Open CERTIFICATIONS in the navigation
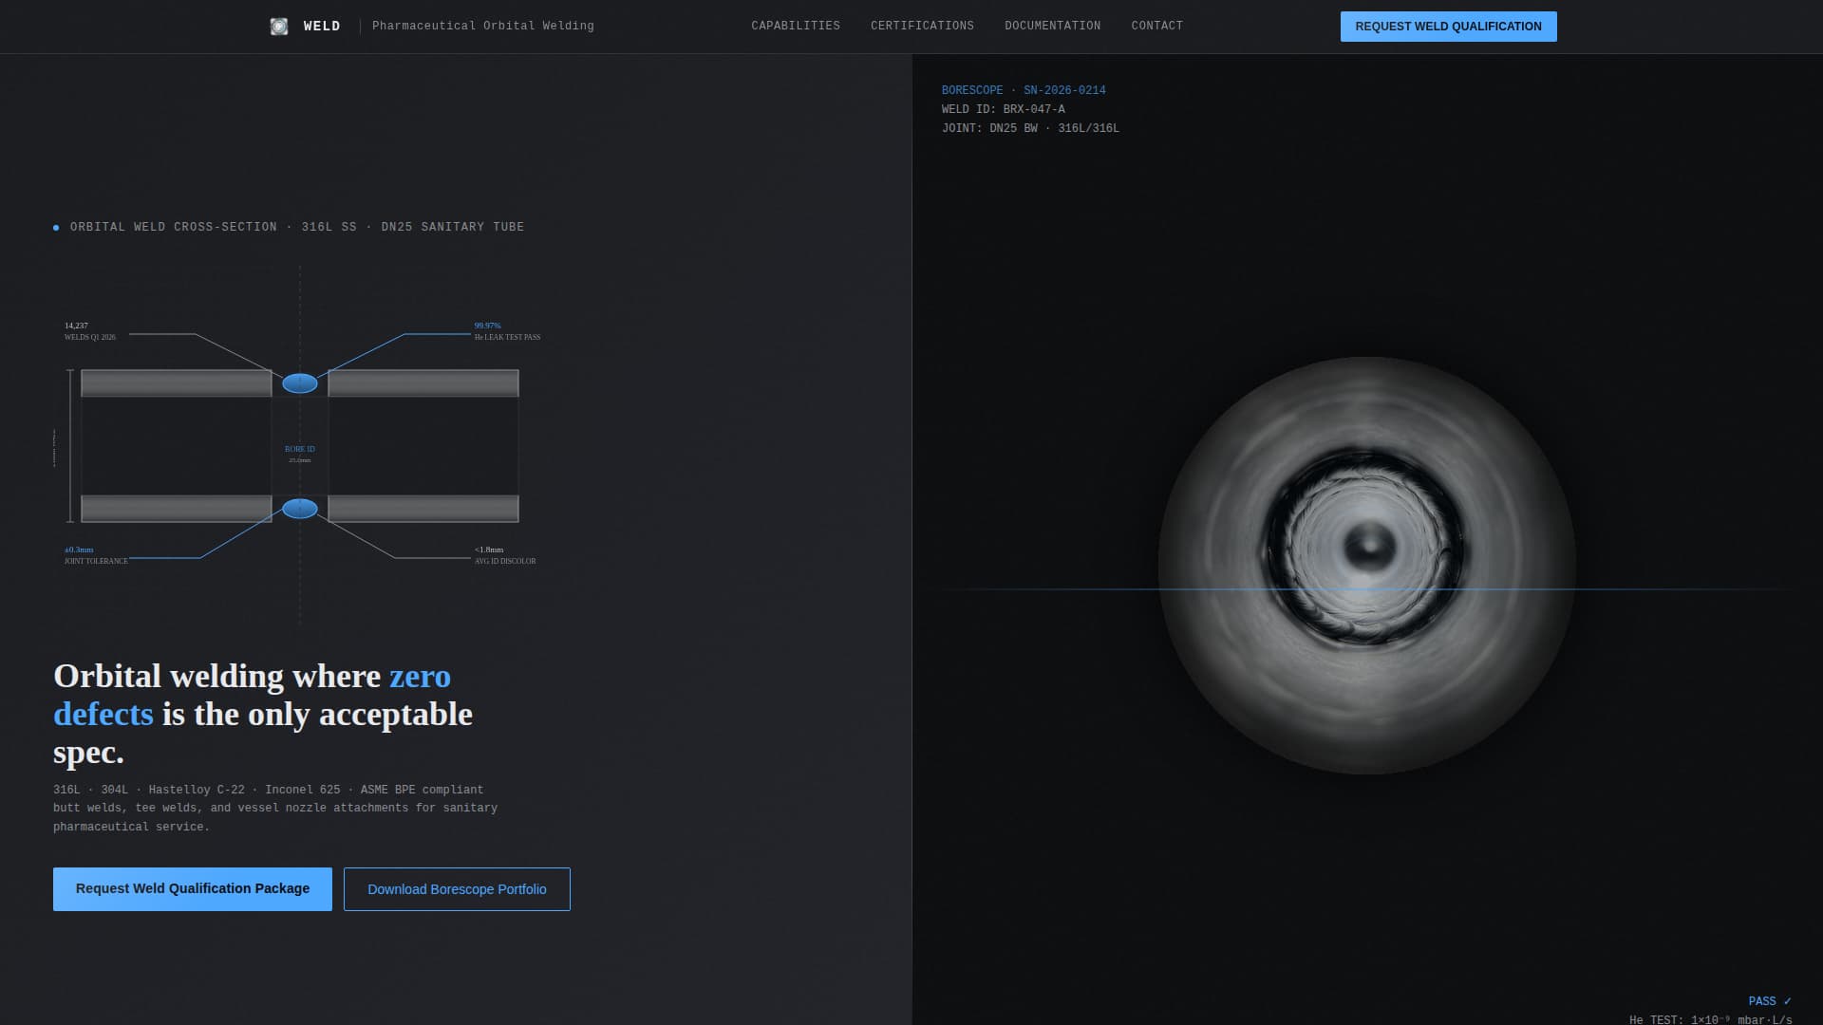This screenshot has width=1823, height=1025. 922,26
